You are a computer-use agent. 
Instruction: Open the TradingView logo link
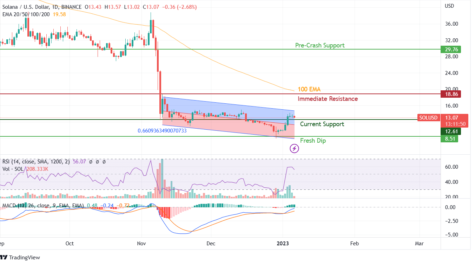20,257
